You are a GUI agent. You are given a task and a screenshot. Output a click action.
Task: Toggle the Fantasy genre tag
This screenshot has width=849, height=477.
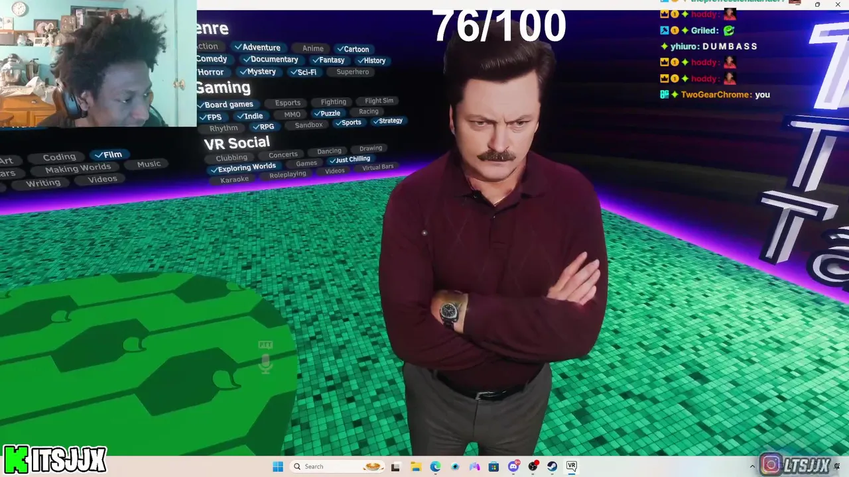(x=328, y=60)
